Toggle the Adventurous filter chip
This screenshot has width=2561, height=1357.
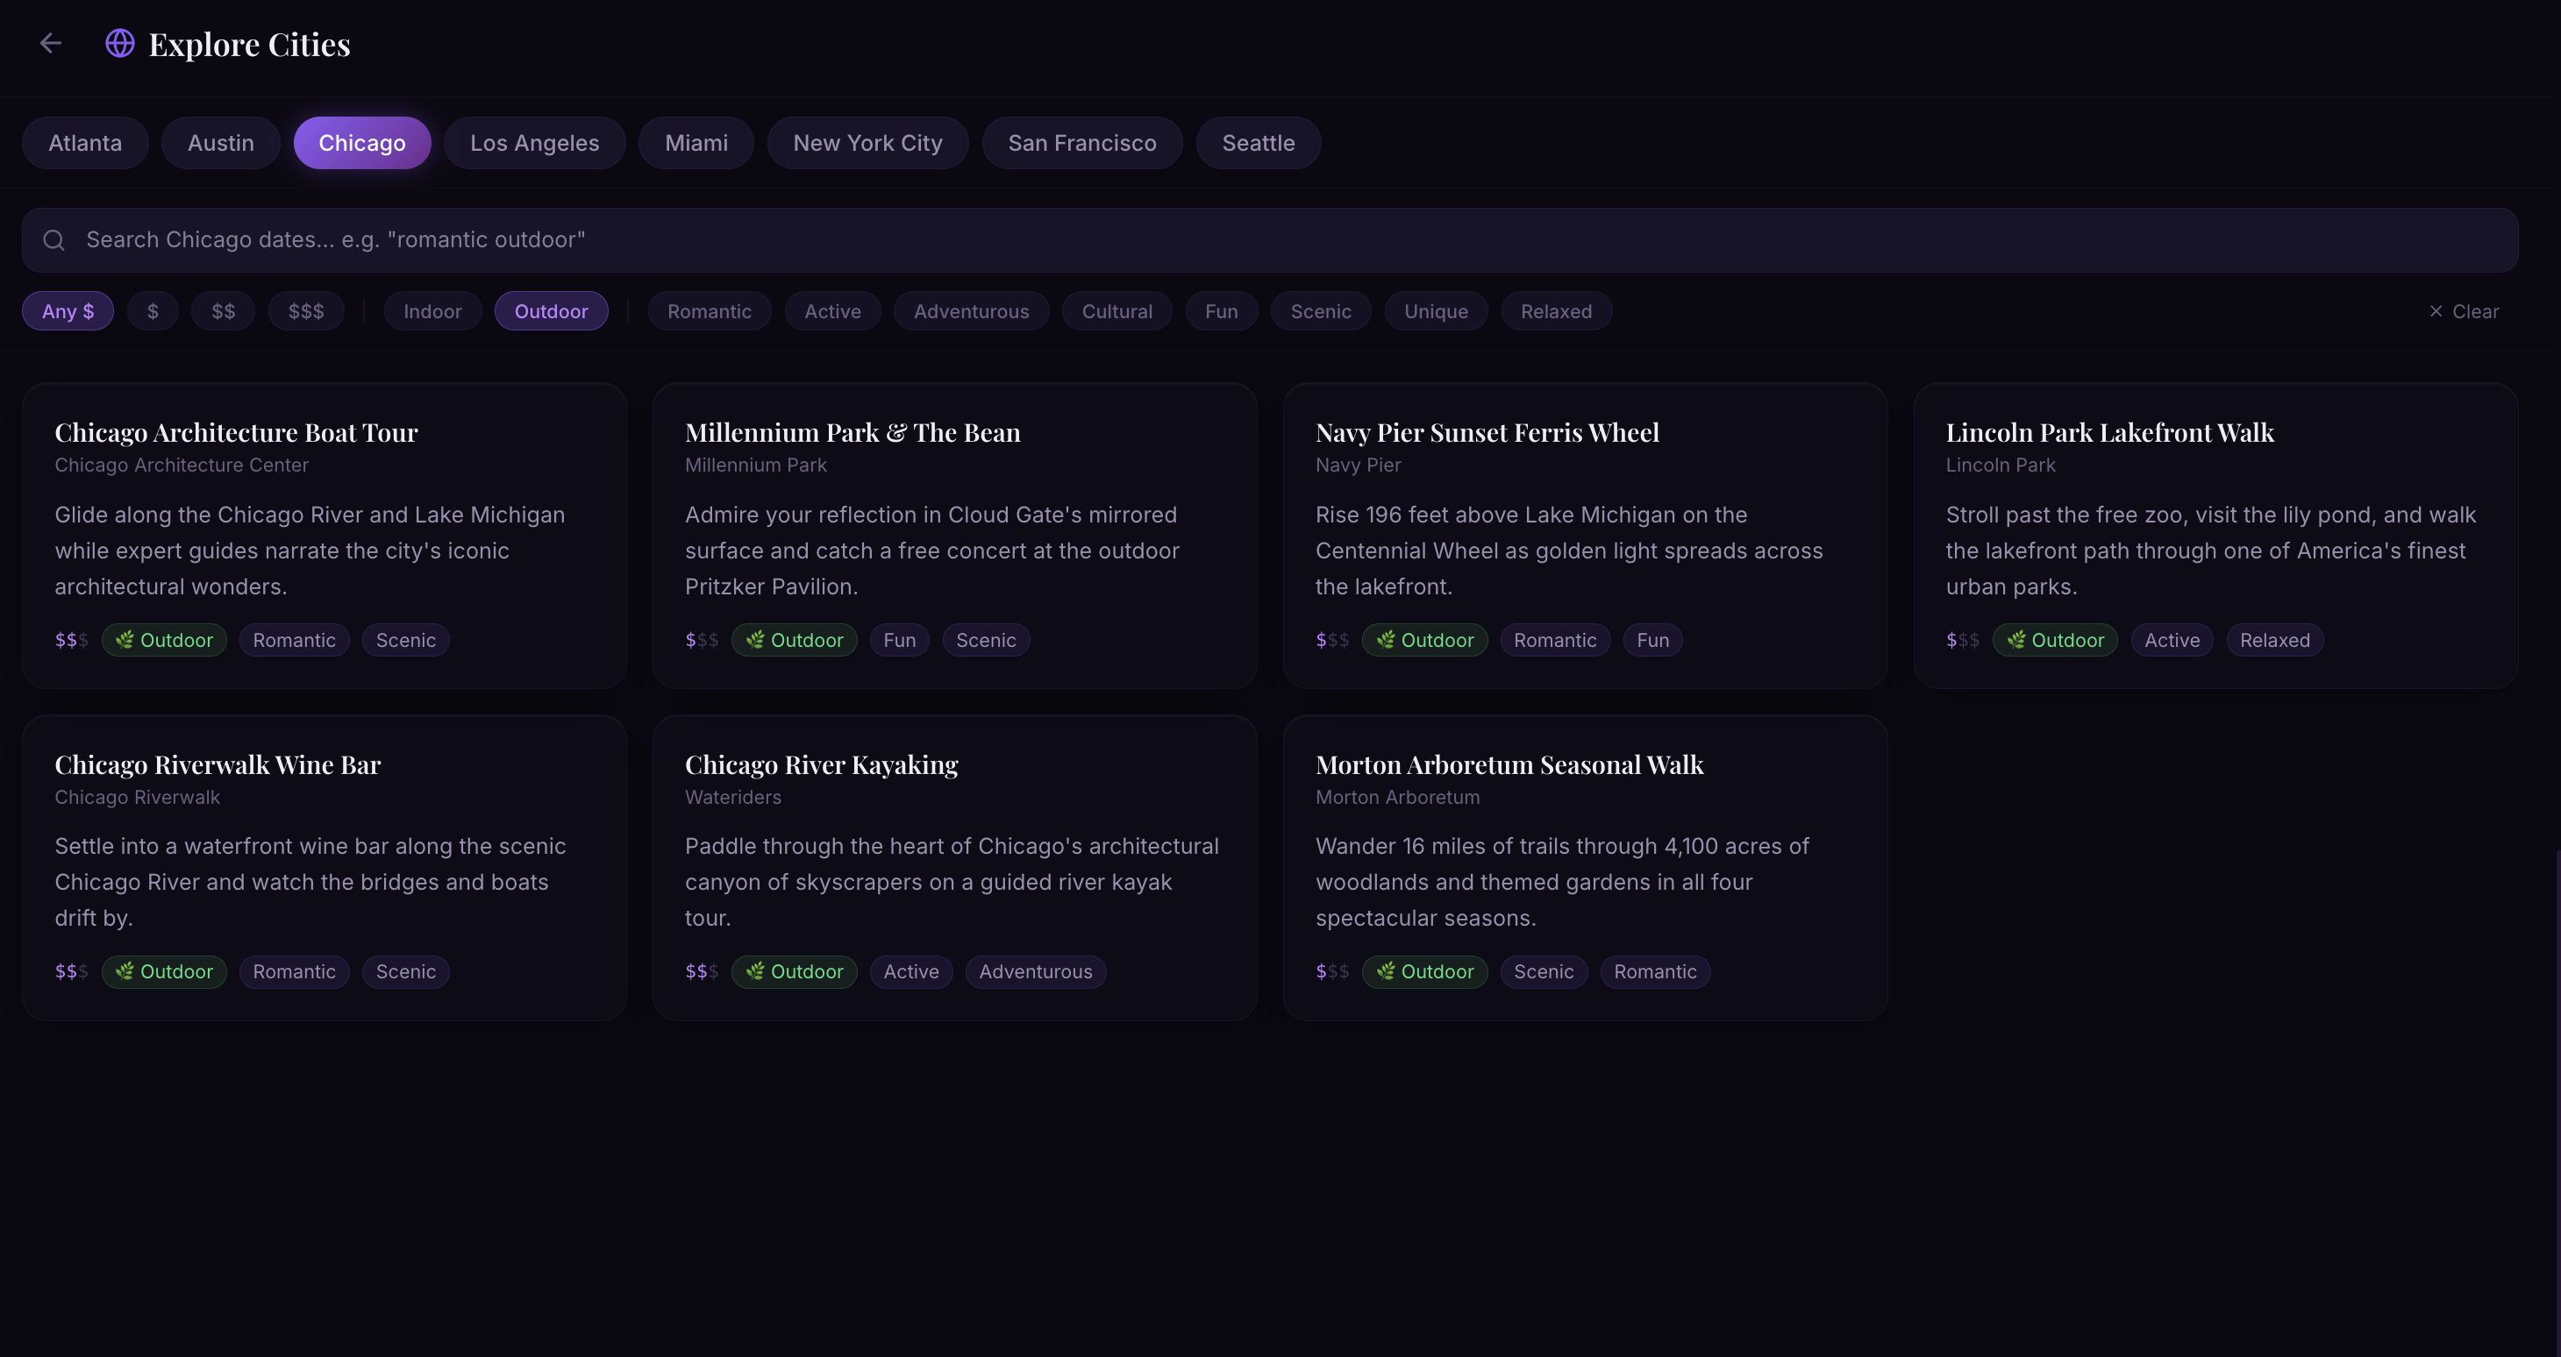coord(970,312)
